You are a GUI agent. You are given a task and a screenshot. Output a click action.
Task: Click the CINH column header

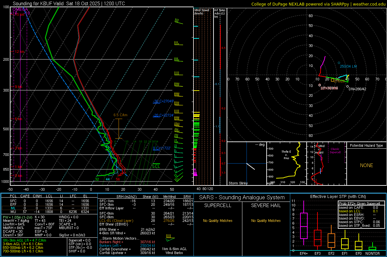pyautogui.click(x=37, y=196)
